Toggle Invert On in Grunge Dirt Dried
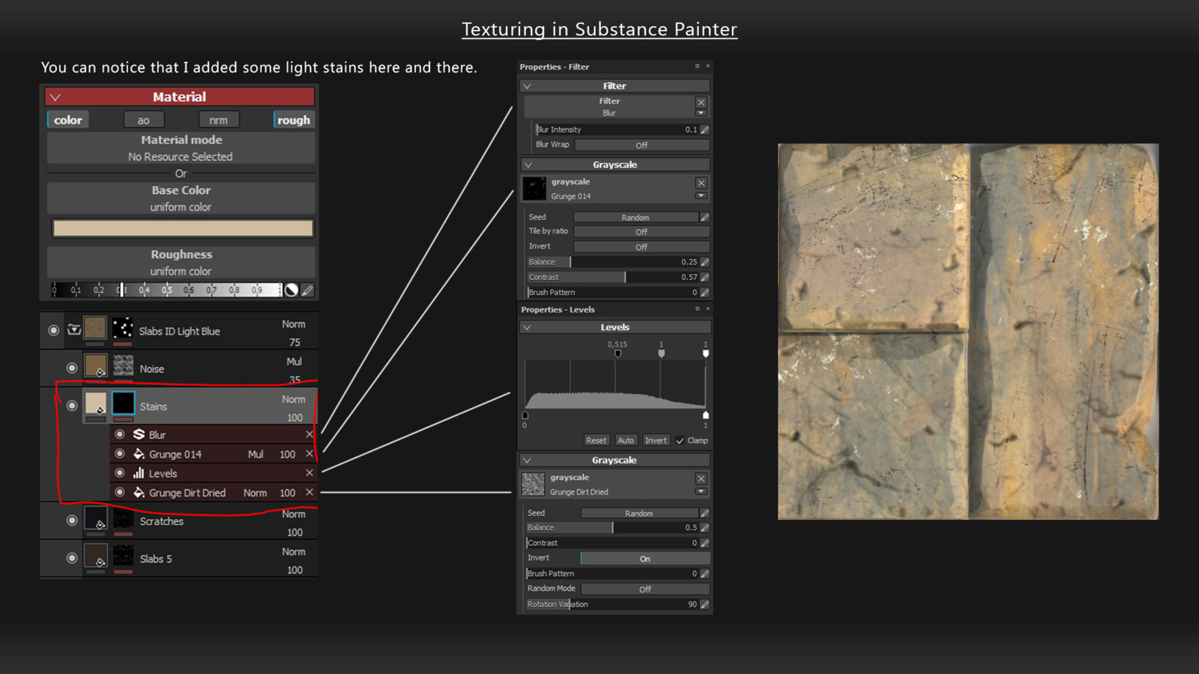Viewport: 1199px width, 674px height. (644, 559)
